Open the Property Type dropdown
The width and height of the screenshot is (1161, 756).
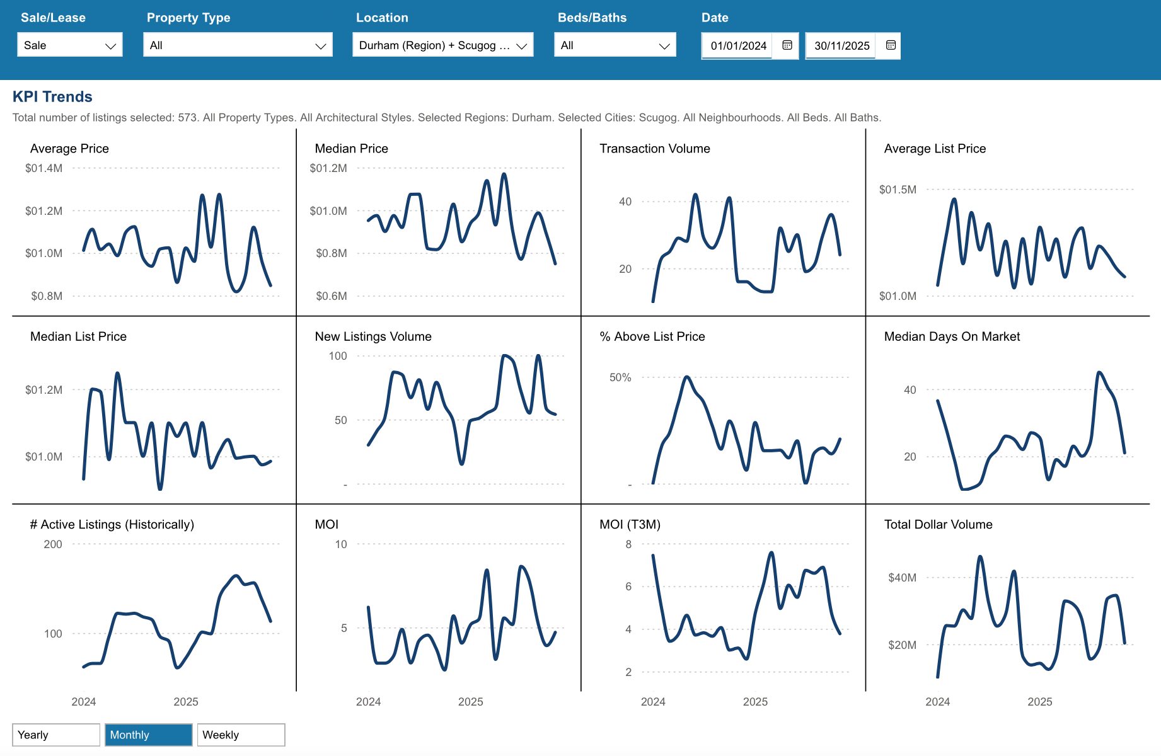click(238, 45)
